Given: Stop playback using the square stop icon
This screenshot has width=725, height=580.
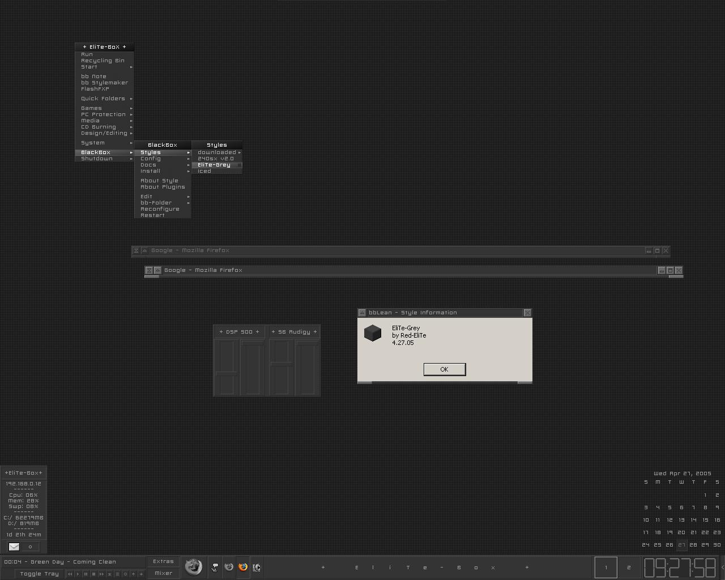Looking at the screenshot, I should [93, 574].
